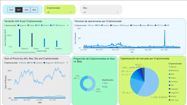
Task: Click USD Coin in Capitalización legend
Action: pos(174,100)
